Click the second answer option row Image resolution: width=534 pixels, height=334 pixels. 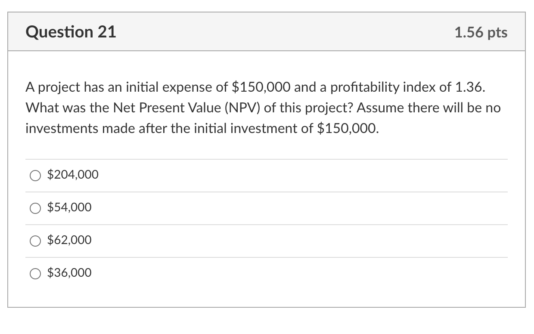(267, 208)
